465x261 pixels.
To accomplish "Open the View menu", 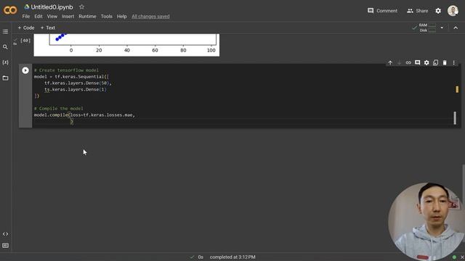I will coord(52,16).
